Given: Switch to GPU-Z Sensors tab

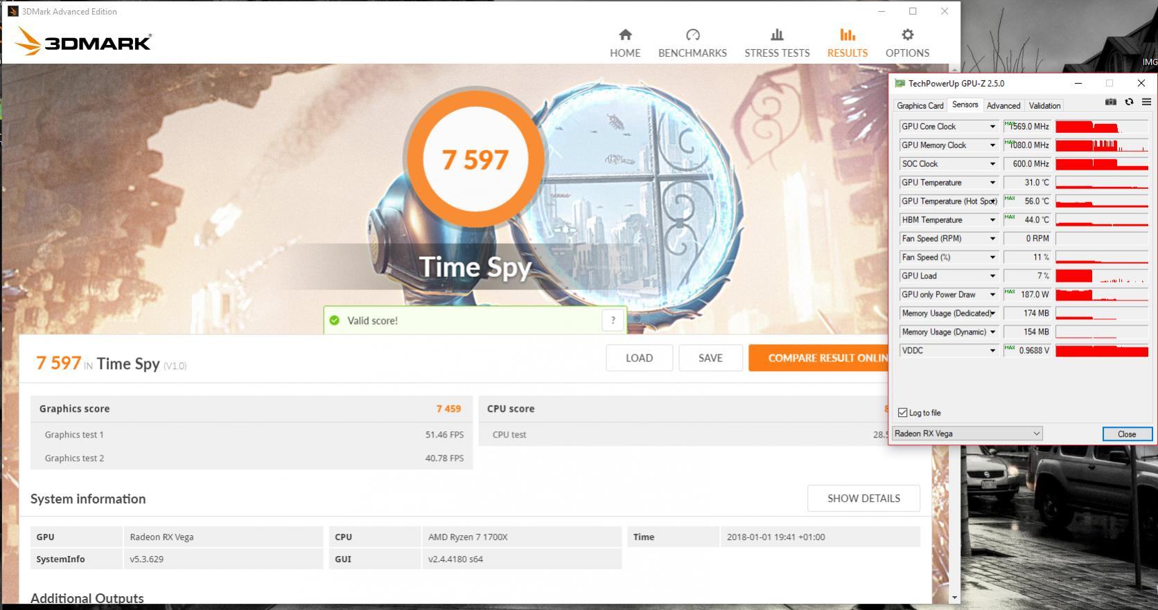Looking at the screenshot, I should [x=965, y=105].
